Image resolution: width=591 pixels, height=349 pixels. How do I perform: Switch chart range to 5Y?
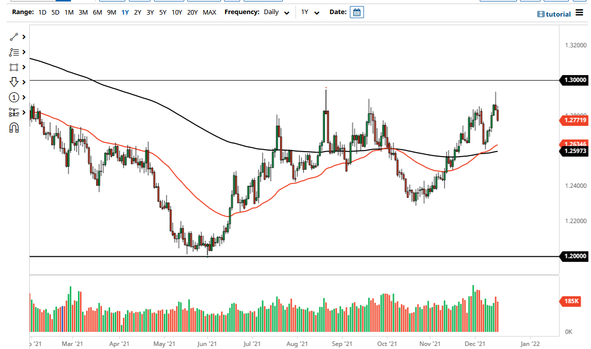[x=162, y=12]
